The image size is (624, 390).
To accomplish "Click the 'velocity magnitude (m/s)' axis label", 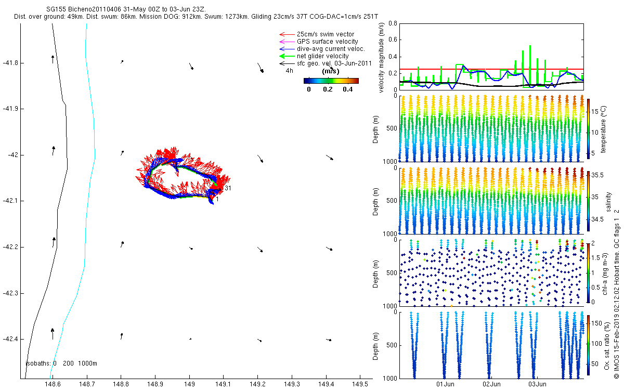I will (x=383, y=58).
